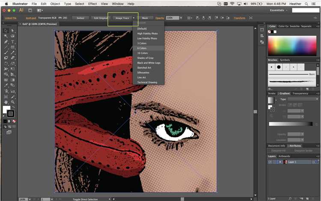
Task: Click the Mask button
Action: pyautogui.click(x=145, y=18)
